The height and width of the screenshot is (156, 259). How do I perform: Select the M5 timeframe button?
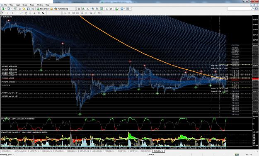tap(69, 13)
